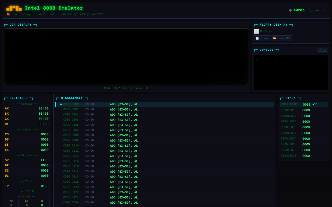
Task: Select disassembly row at address 0000:0120
Action: point(165,187)
